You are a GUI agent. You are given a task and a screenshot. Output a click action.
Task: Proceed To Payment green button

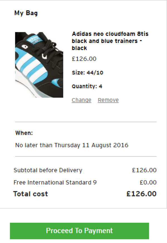(x=80, y=231)
